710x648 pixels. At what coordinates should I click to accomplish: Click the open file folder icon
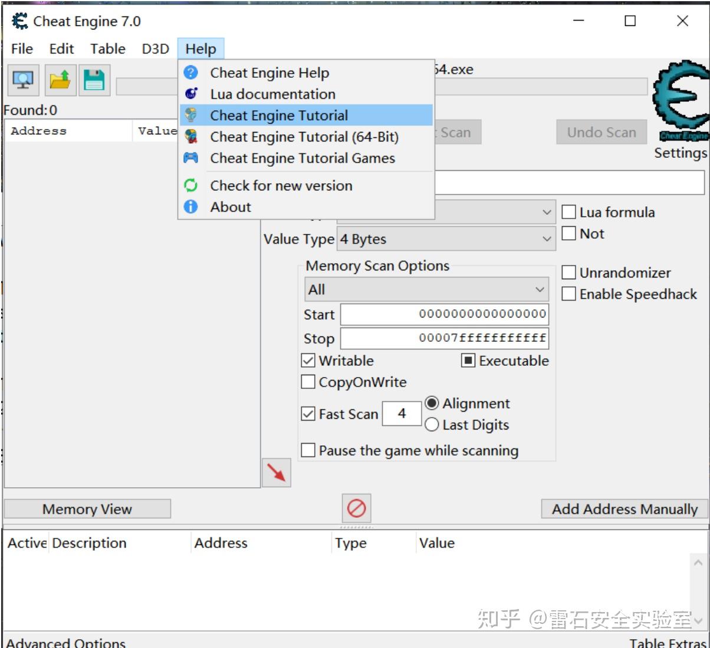coord(60,80)
